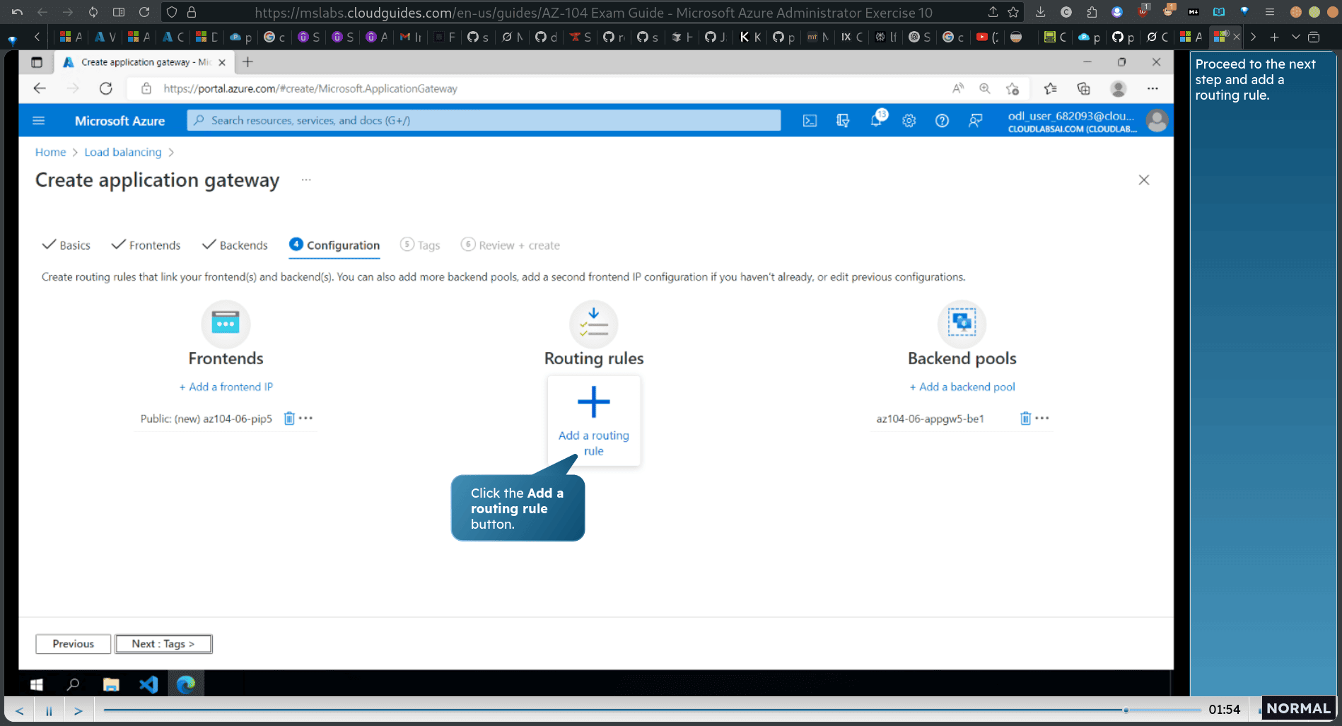Click the Next : Tags button
This screenshot has width=1342, height=726.
163,644
